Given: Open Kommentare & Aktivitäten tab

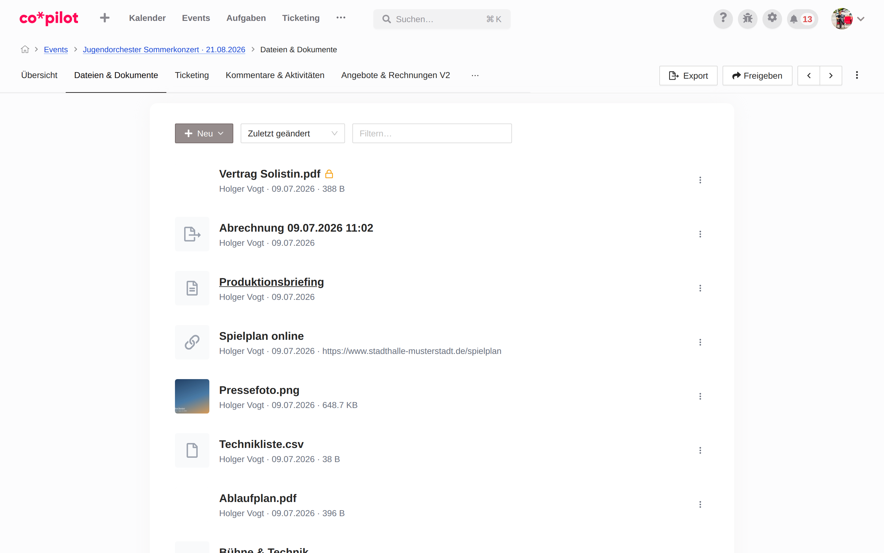Looking at the screenshot, I should (x=275, y=75).
